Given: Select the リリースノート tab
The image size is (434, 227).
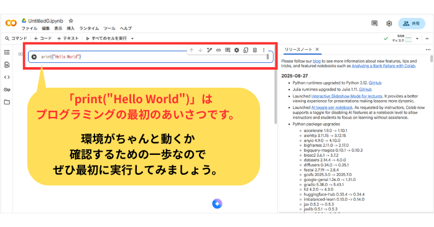Looking at the screenshot, I should (298, 50).
